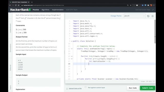Click 'public class Solution {' code line
This screenshot has width=164, height=92.
pos(84,41)
